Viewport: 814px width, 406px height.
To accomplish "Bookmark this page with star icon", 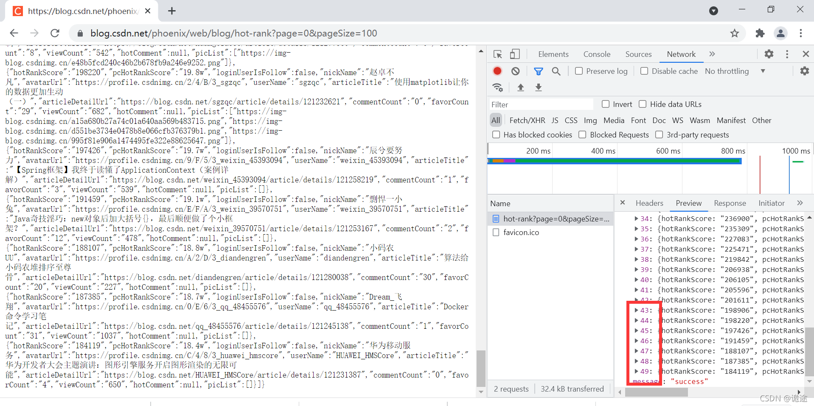I will click(x=735, y=33).
